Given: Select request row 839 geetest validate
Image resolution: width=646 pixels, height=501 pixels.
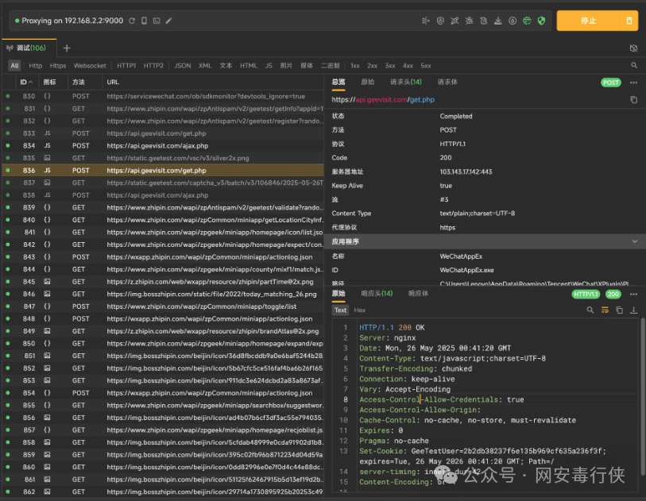Looking at the screenshot, I should click(163, 207).
